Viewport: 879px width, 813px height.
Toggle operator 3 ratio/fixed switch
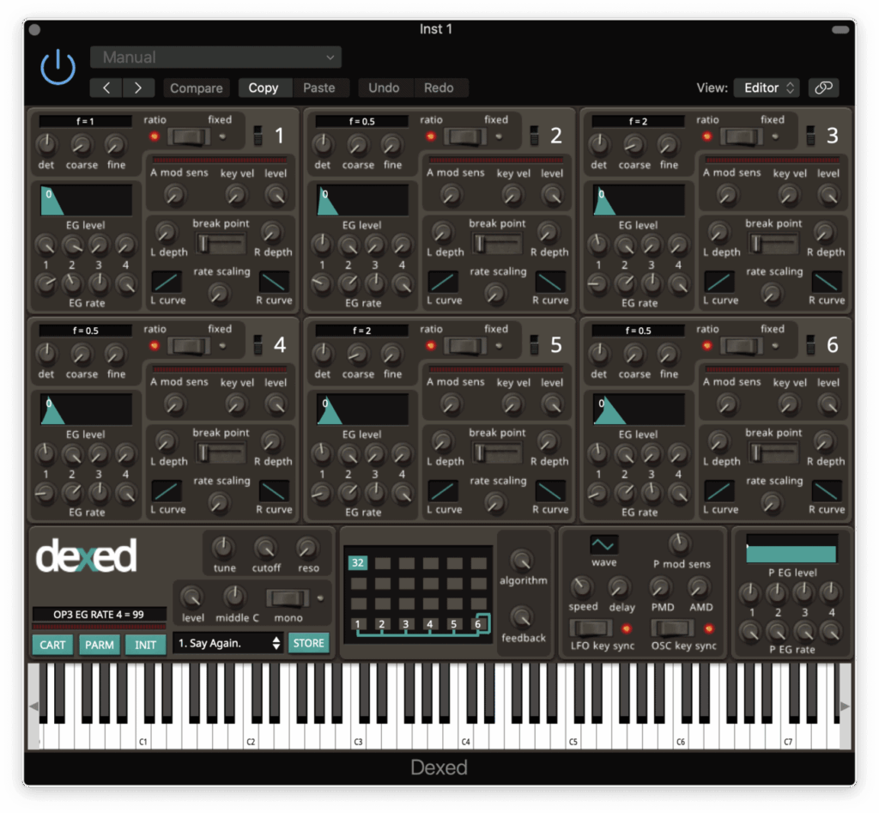(742, 137)
